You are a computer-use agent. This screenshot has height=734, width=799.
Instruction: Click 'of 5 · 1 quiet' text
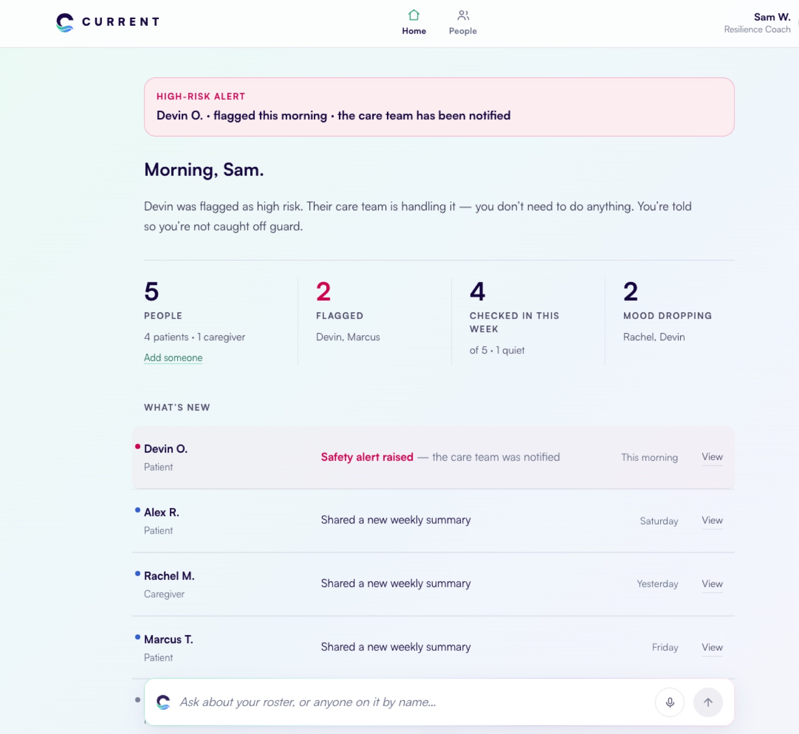pos(497,350)
